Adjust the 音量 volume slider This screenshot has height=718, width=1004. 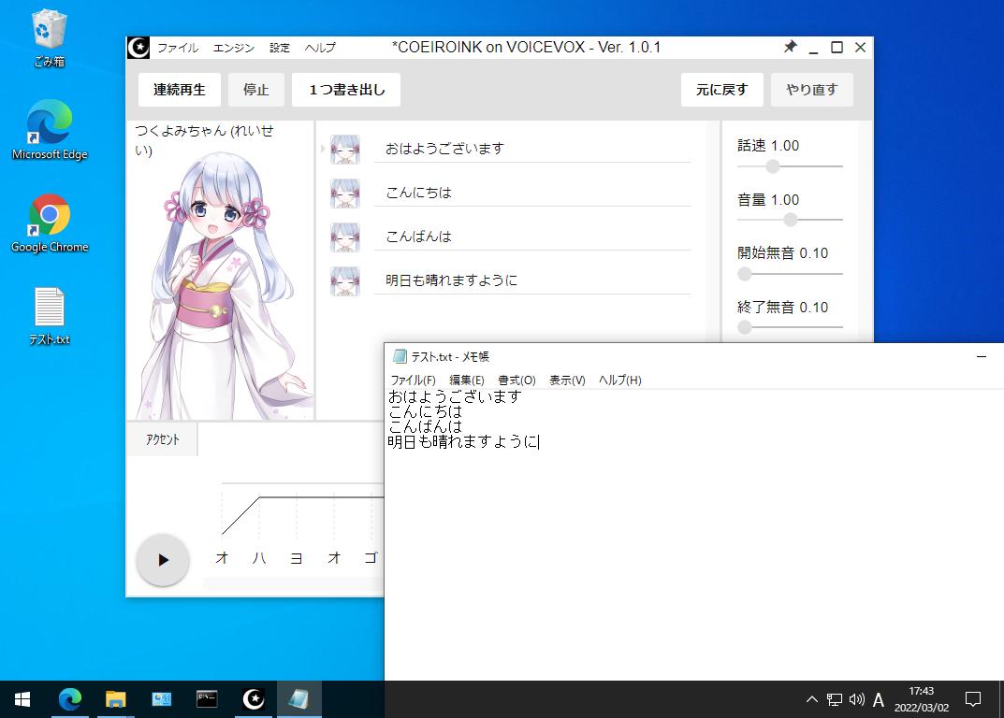(790, 220)
